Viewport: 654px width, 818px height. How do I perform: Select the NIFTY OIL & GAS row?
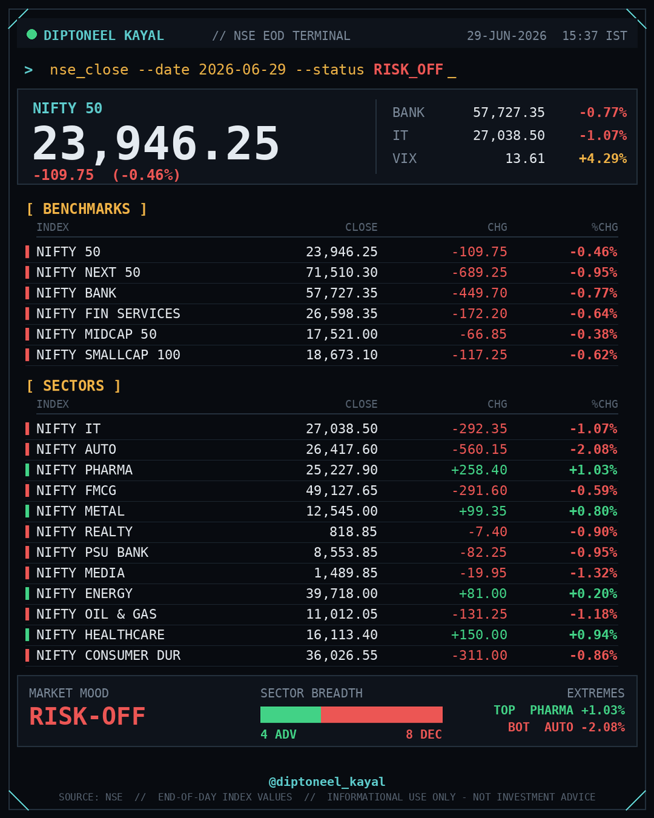[x=322, y=614]
